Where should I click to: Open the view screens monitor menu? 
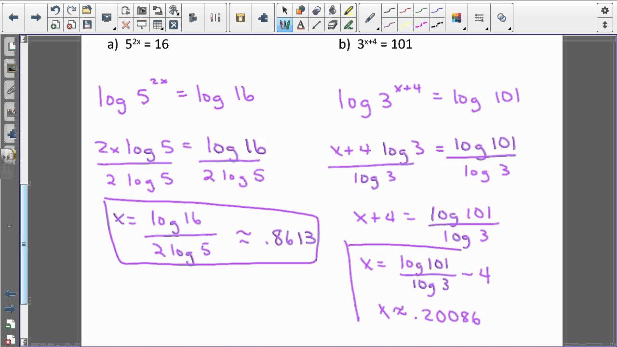click(x=107, y=18)
